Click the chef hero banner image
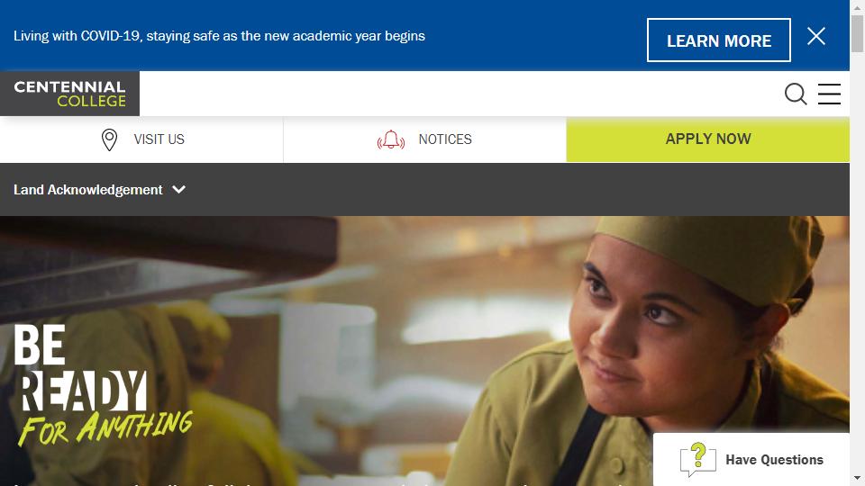865x486 pixels. point(424,351)
